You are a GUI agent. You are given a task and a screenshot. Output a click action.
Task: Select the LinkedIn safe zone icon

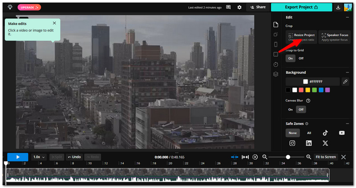[309, 143]
